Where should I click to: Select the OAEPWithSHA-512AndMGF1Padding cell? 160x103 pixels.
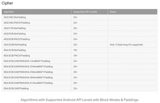click(x=37, y=83)
